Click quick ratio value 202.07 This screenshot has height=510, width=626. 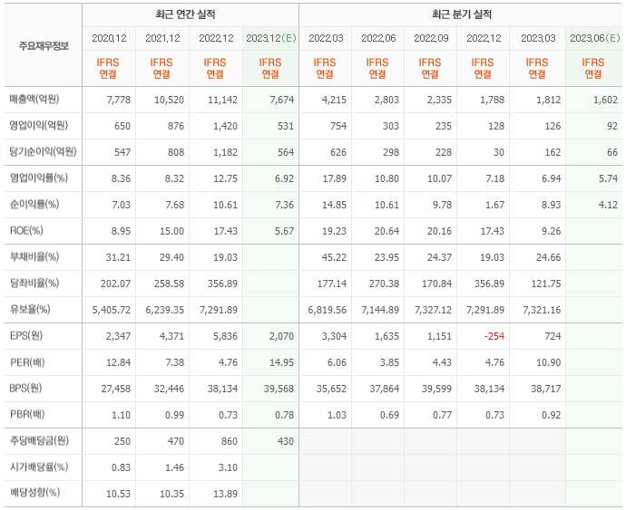[115, 284]
